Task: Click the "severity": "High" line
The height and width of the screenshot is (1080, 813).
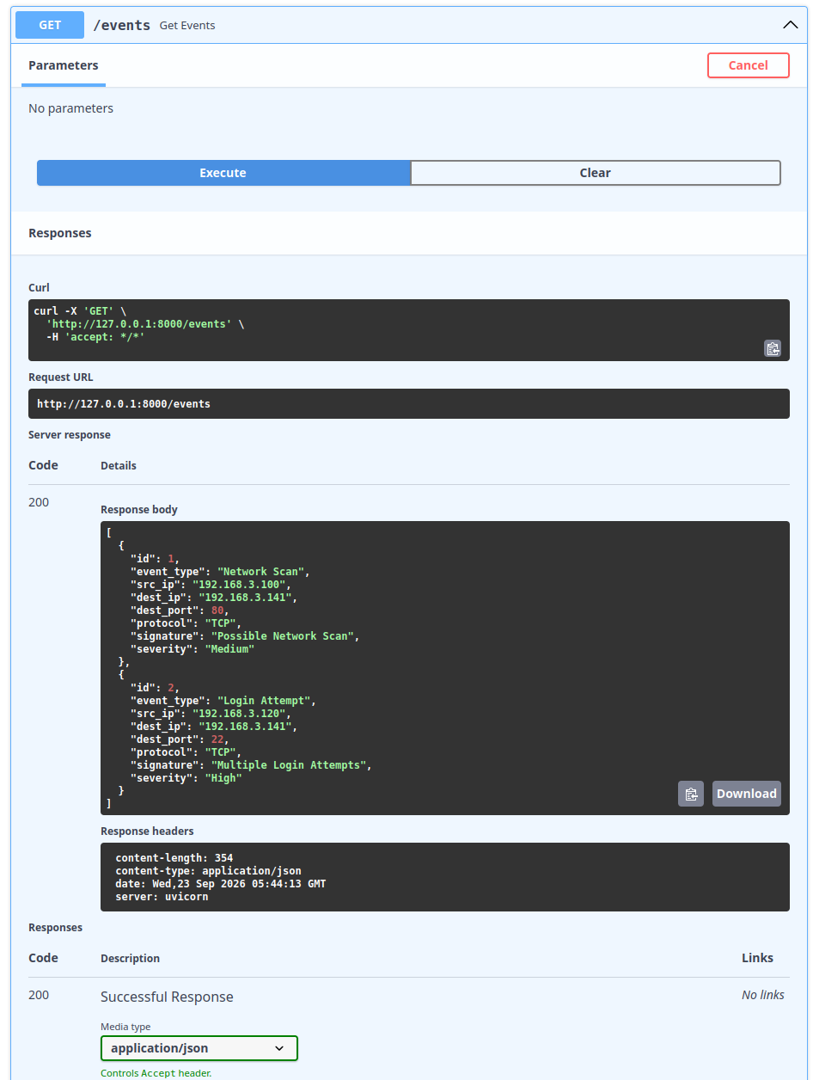Action: tap(186, 778)
